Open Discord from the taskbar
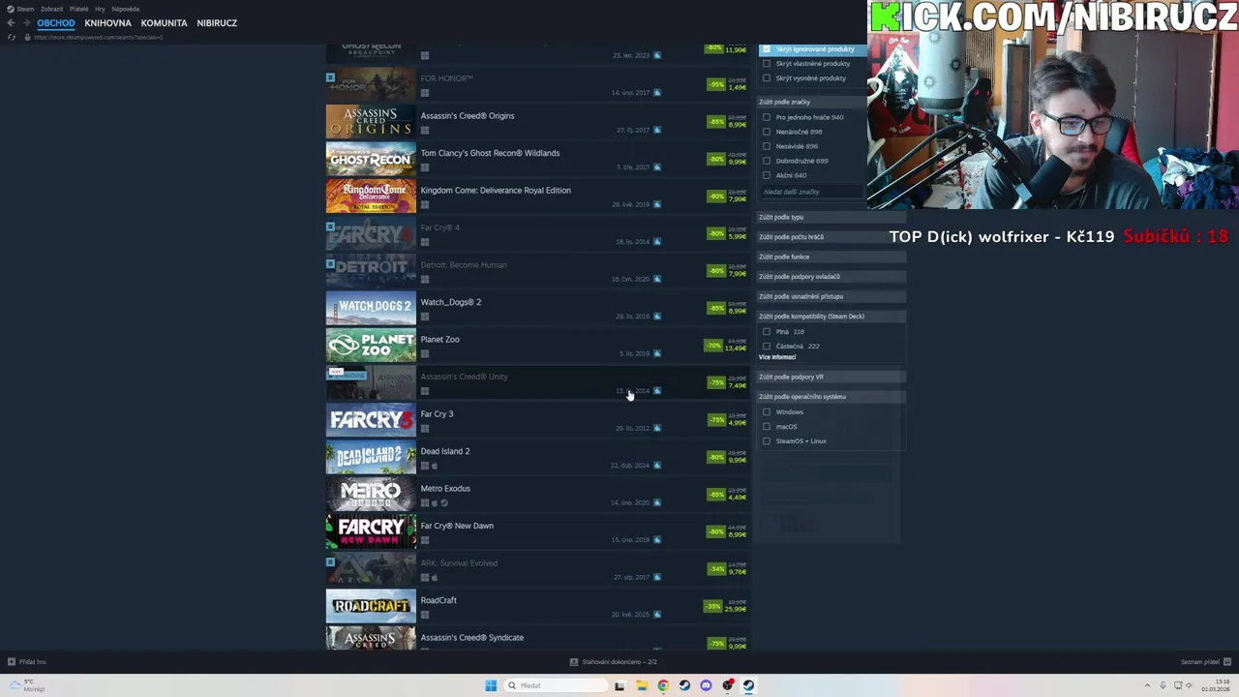 (x=706, y=685)
